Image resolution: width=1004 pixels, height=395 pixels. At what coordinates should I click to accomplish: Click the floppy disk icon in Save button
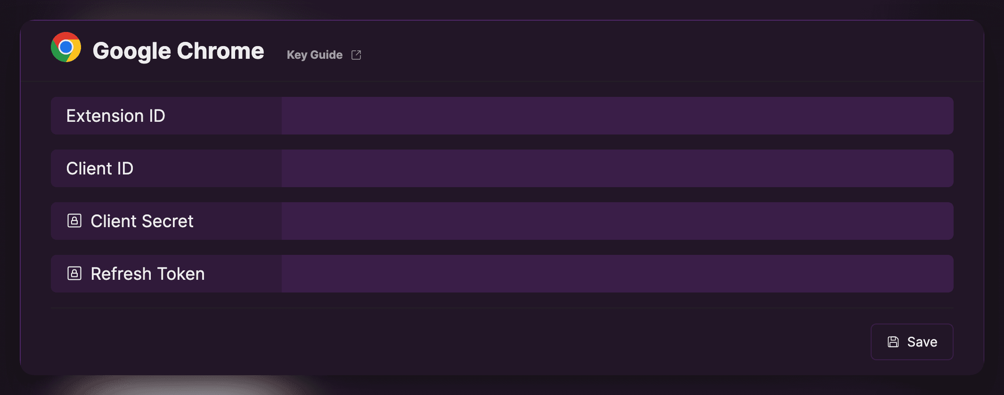pyautogui.click(x=893, y=342)
